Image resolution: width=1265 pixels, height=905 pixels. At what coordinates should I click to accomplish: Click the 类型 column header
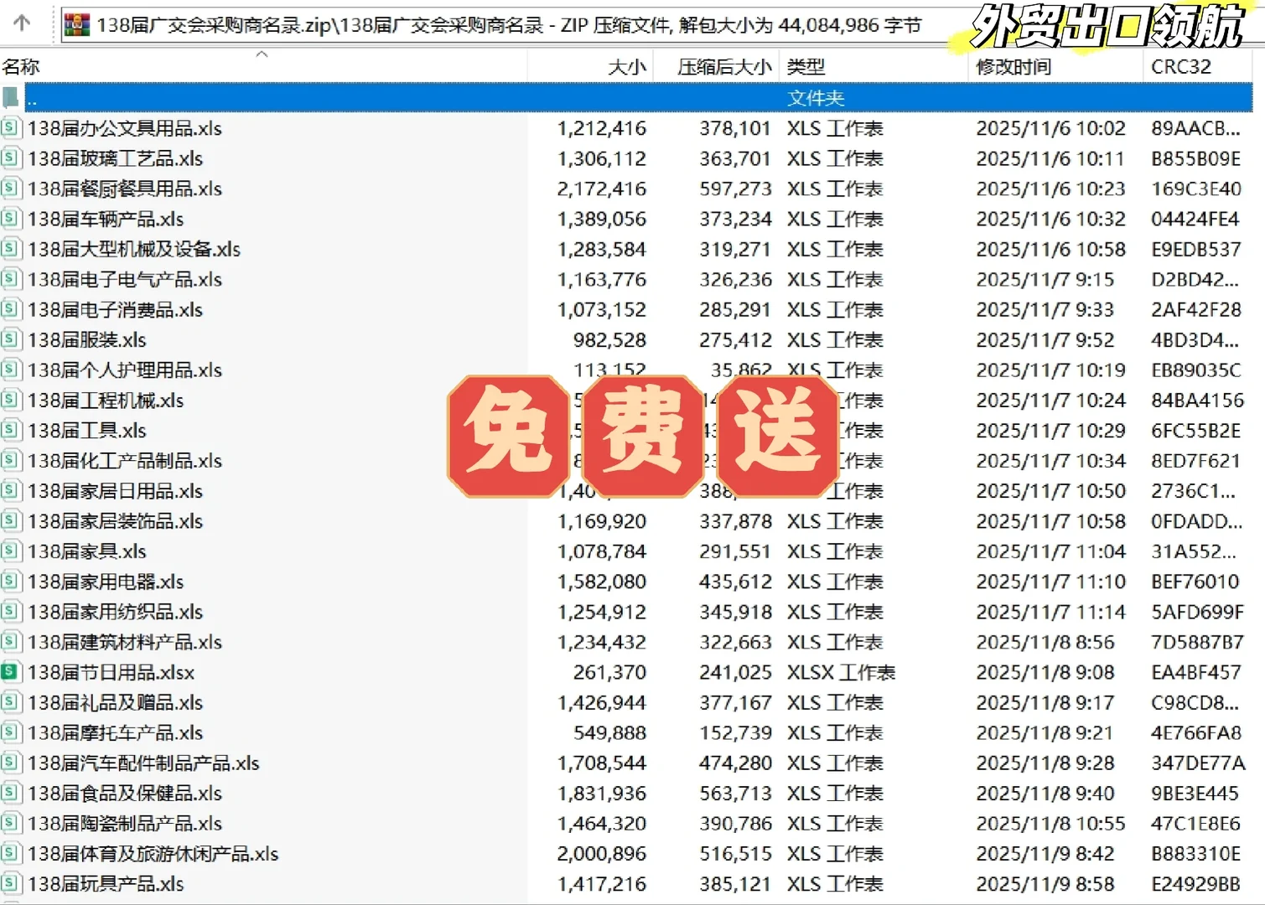point(807,66)
